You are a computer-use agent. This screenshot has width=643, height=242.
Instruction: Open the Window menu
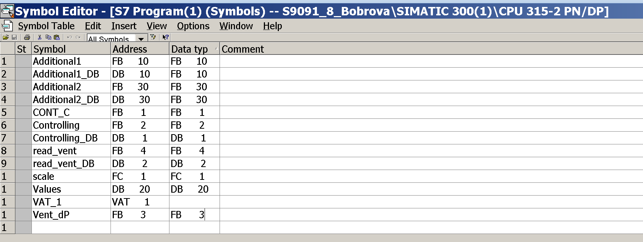[x=236, y=26]
